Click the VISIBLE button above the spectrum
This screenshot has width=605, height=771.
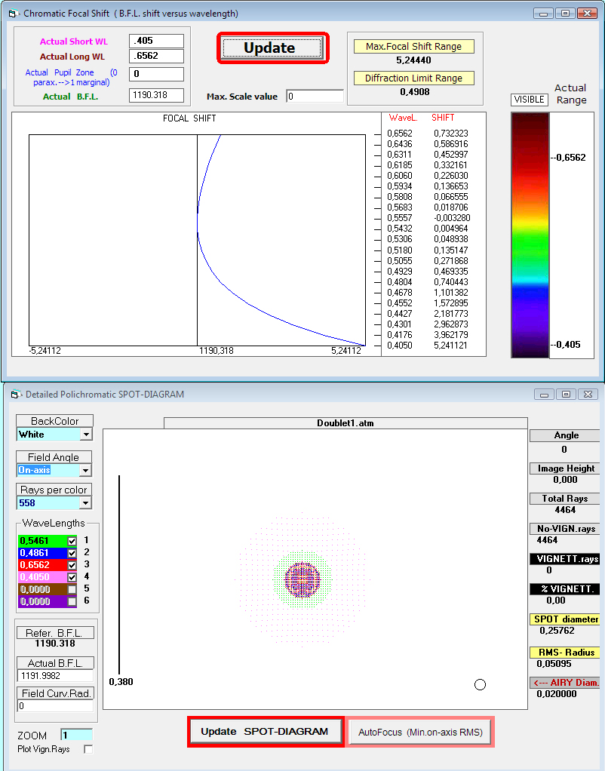click(527, 99)
